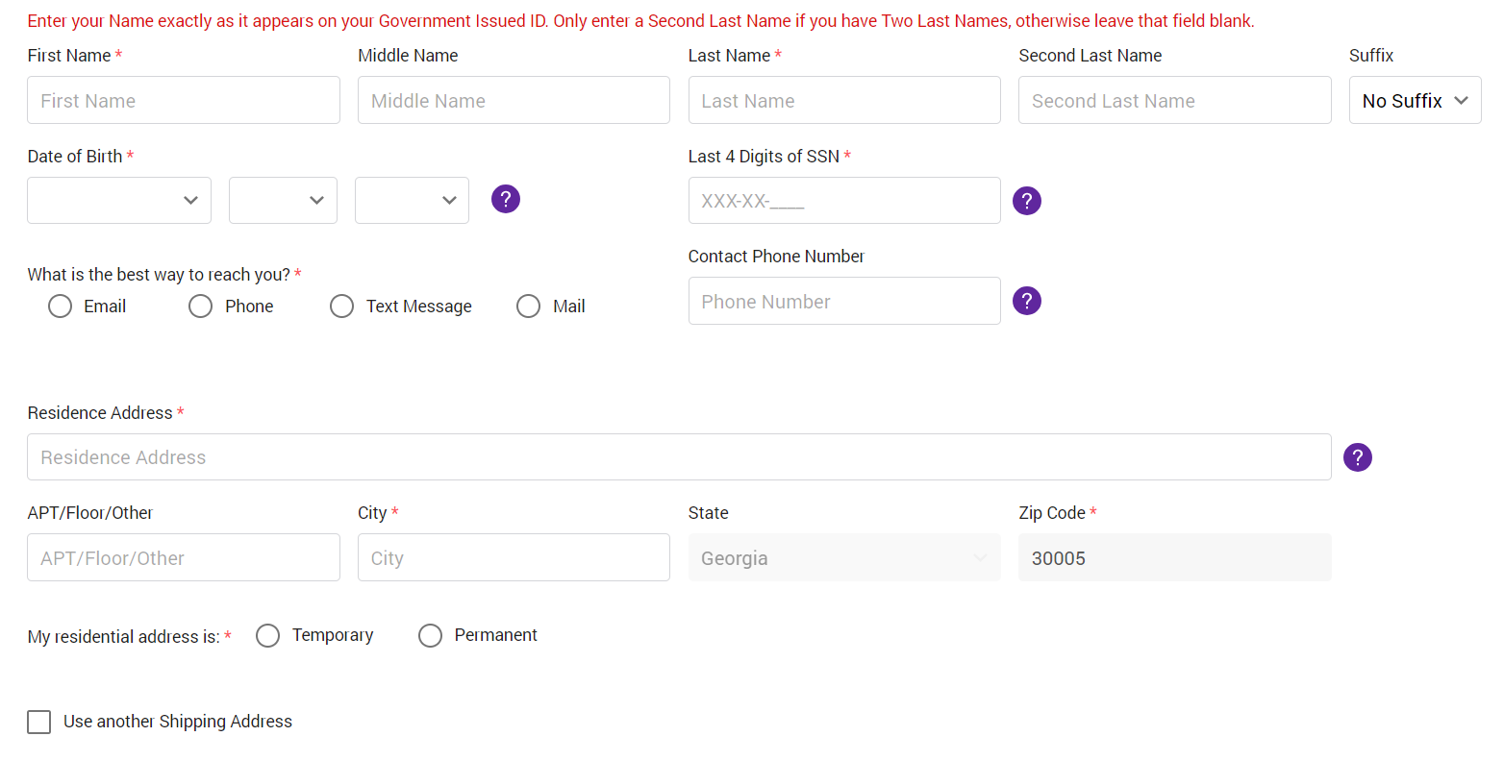Select Mail as contact method
1504x761 pixels.
click(x=528, y=306)
